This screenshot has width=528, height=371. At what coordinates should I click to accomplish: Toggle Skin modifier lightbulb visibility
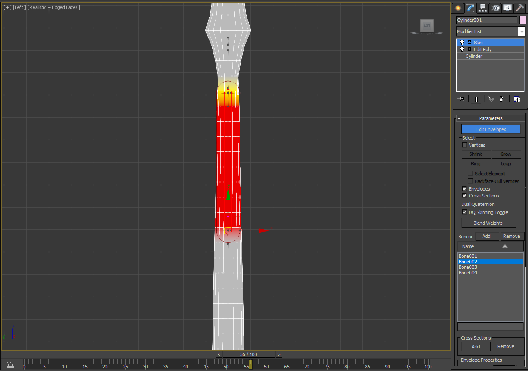point(462,43)
